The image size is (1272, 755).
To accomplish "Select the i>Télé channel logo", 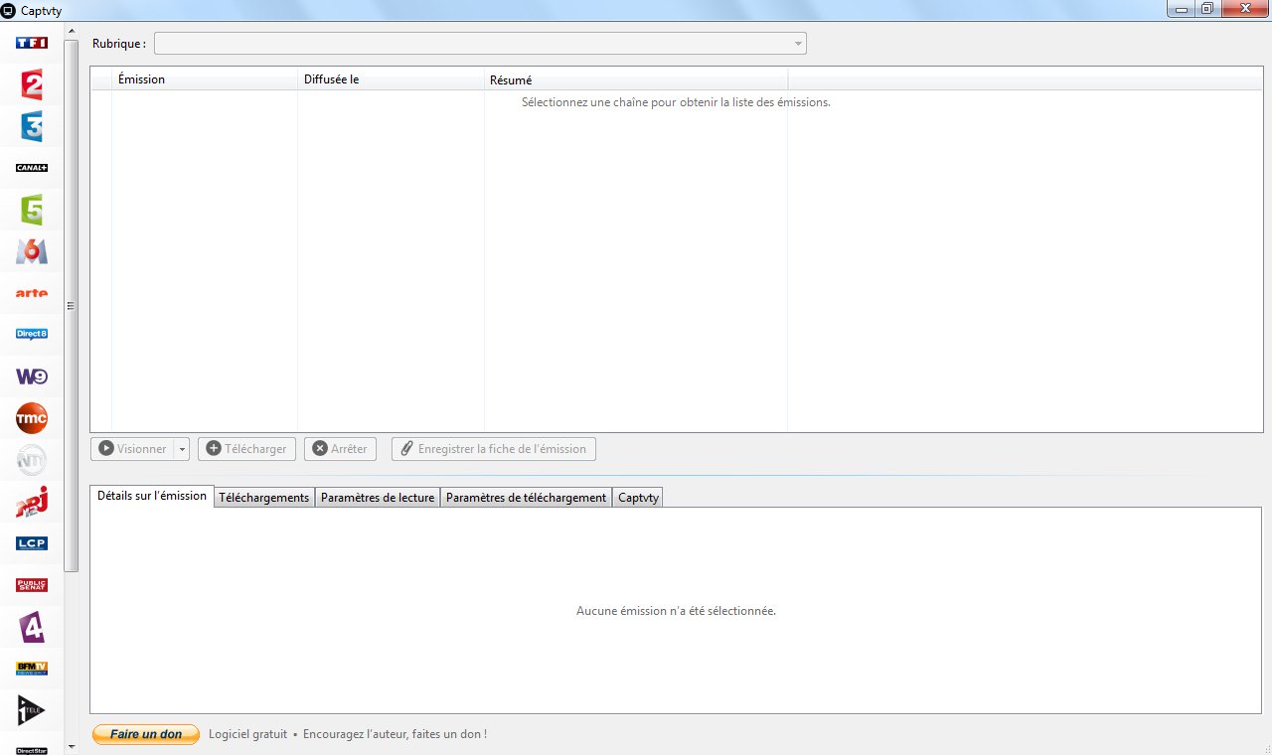I will [32, 710].
